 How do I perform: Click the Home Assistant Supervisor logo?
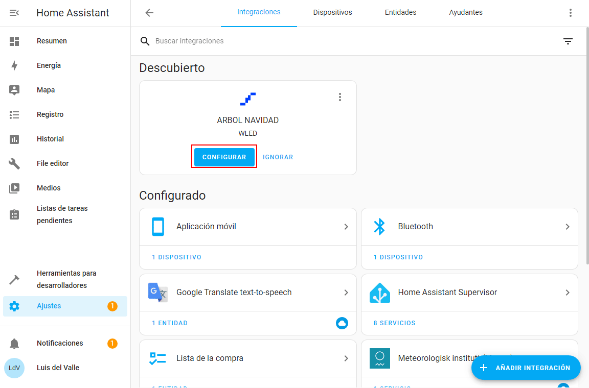[x=380, y=293]
